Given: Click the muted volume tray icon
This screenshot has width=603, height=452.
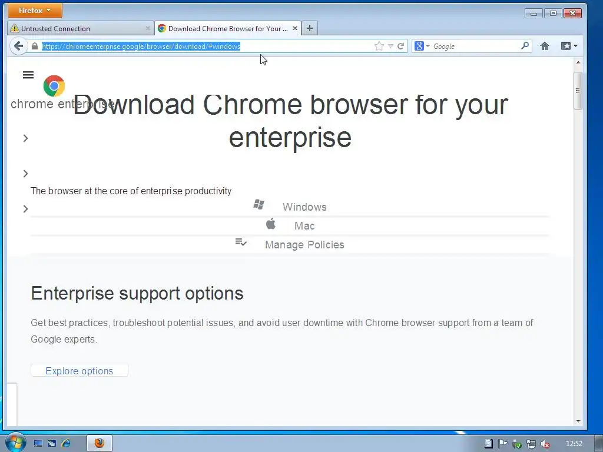Looking at the screenshot, I should tap(545, 444).
